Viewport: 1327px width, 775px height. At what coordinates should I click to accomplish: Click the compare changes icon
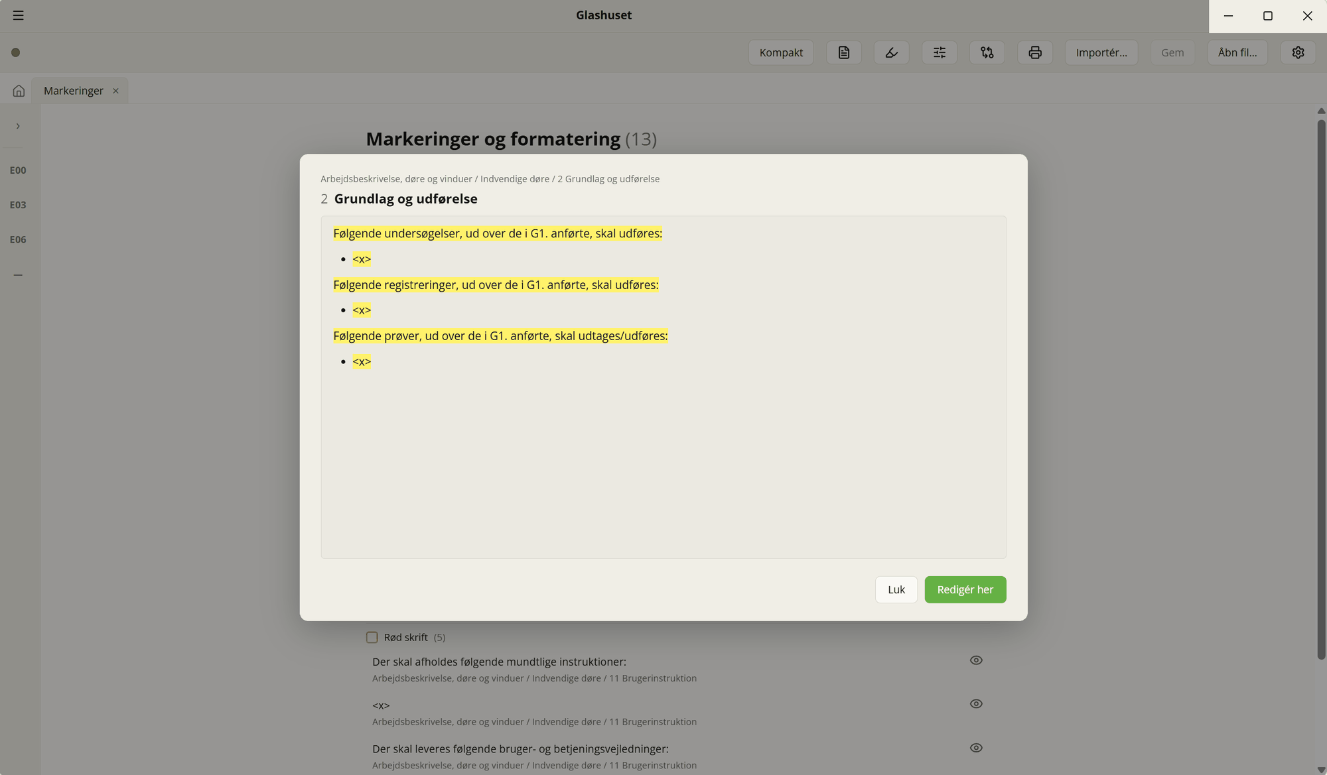point(987,52)
